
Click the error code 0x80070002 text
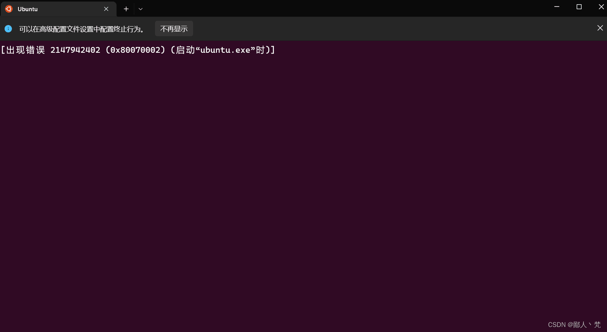click(135, 50)
